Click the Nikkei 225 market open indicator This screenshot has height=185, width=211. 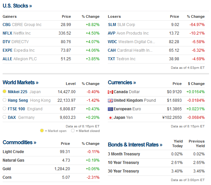coord(5,92)
